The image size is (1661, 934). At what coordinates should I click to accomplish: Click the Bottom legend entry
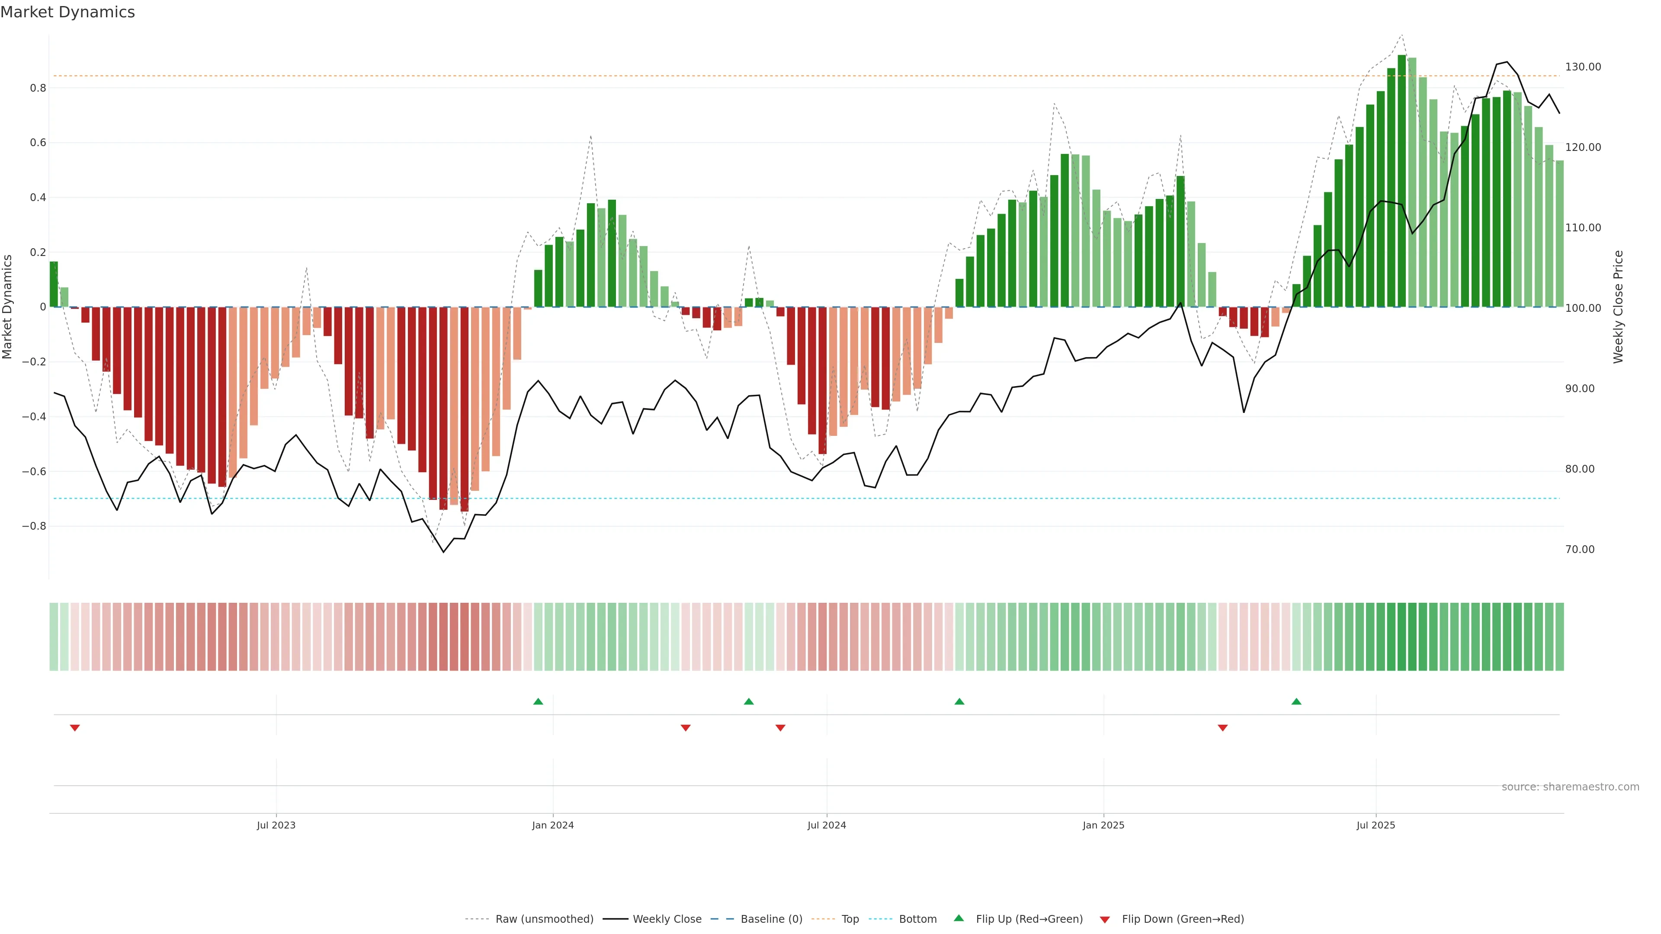917,919
